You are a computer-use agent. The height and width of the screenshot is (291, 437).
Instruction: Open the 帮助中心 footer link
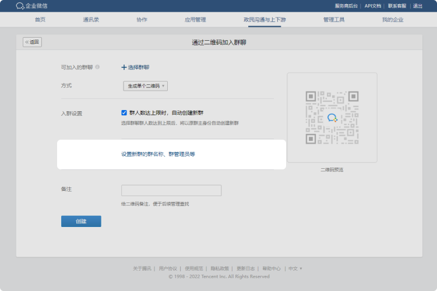tap(272, 268)
